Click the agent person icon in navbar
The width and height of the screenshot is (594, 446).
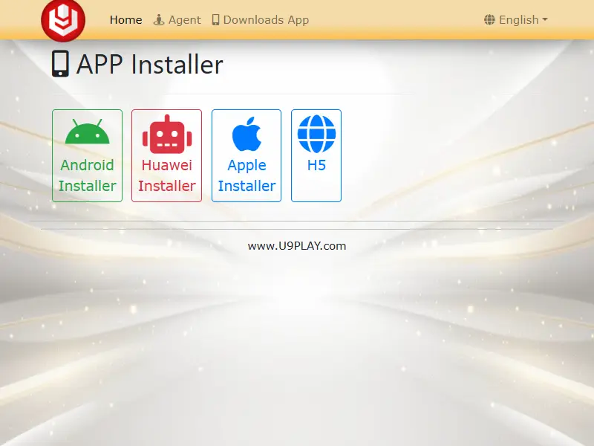159,20
